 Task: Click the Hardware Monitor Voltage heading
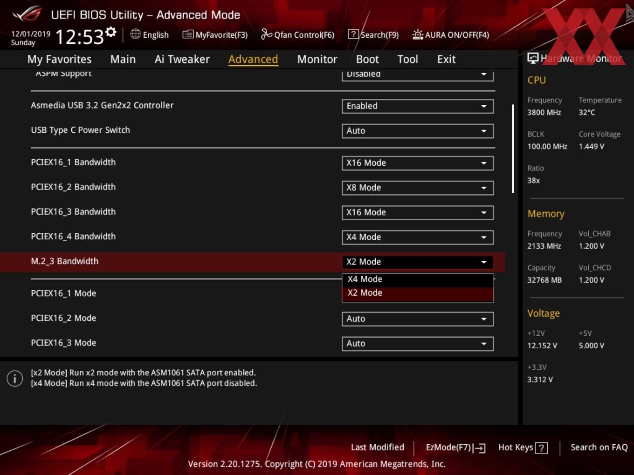pyautogui.click(x=544, y=313)
